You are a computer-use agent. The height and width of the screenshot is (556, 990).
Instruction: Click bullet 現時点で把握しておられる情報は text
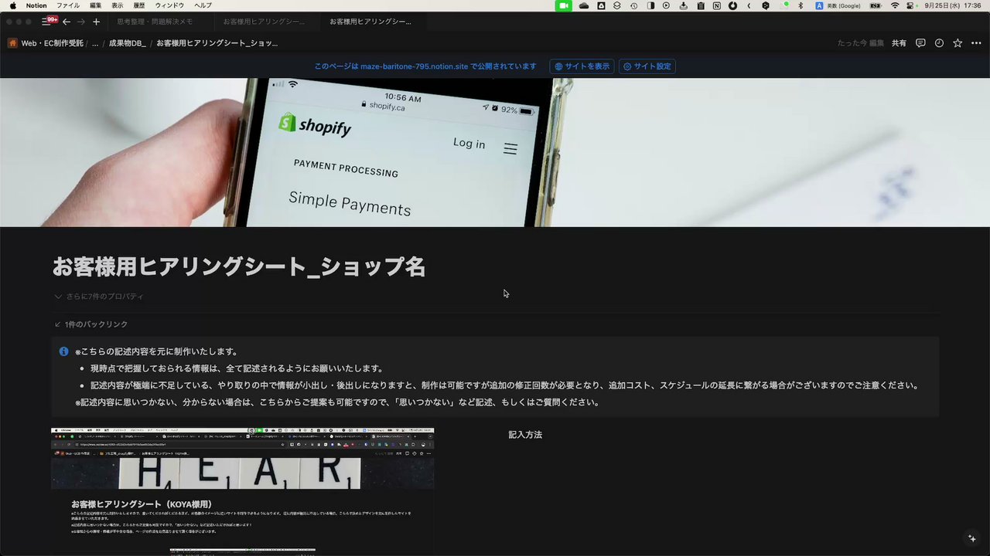tap(237, 368)
